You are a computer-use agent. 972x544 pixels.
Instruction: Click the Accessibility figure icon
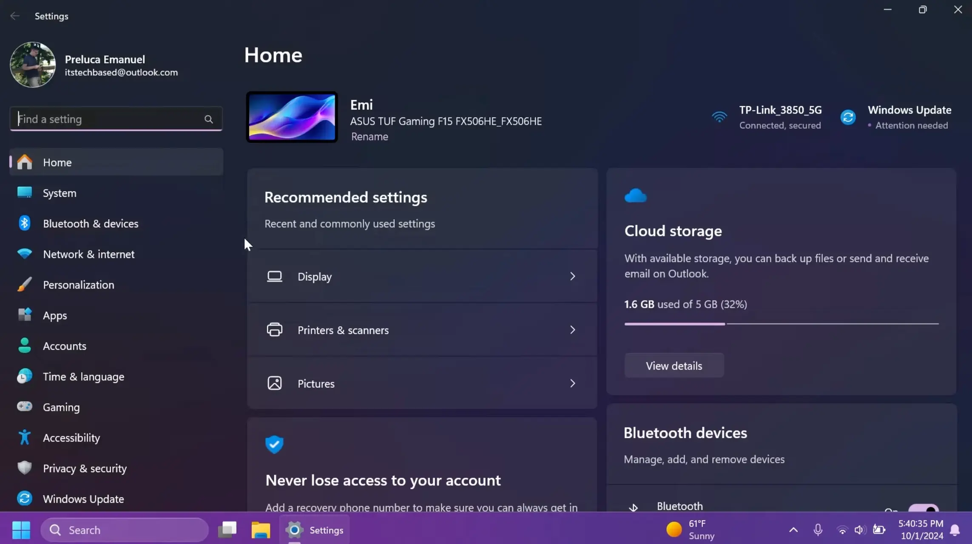(25, 437)
